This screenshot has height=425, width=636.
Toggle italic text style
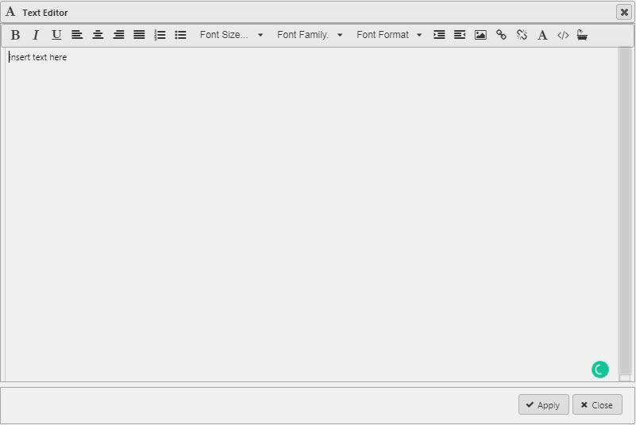coord(36,35)
